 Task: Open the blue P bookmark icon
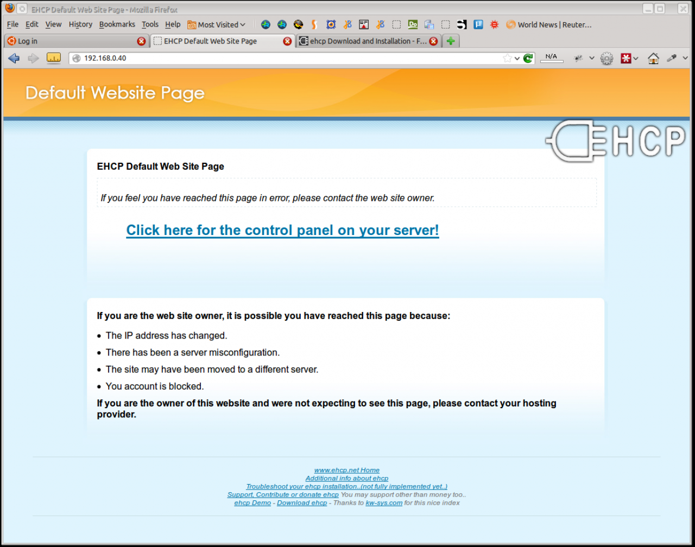[x=478, y=24]
